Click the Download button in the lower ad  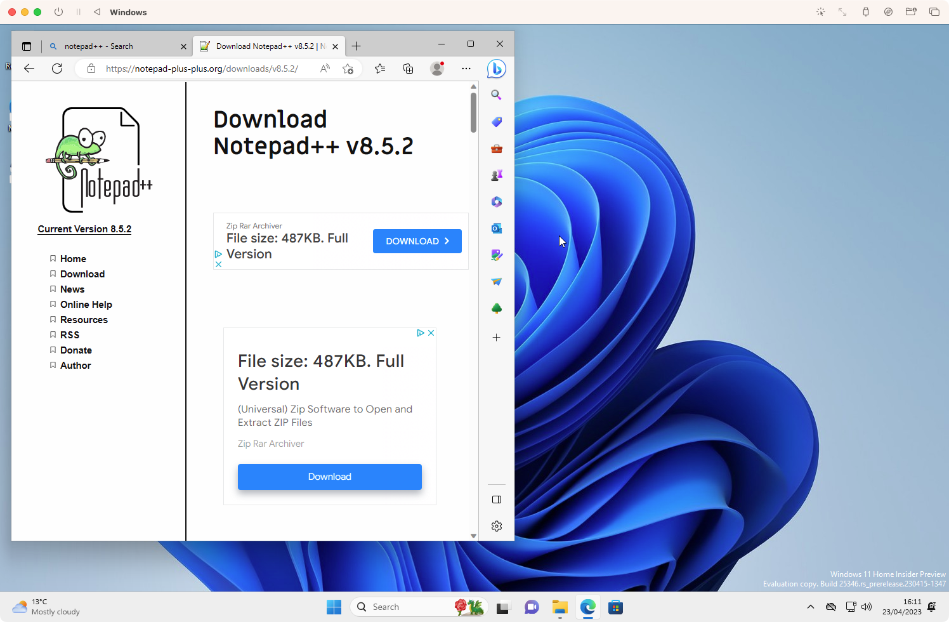(330, 477)
